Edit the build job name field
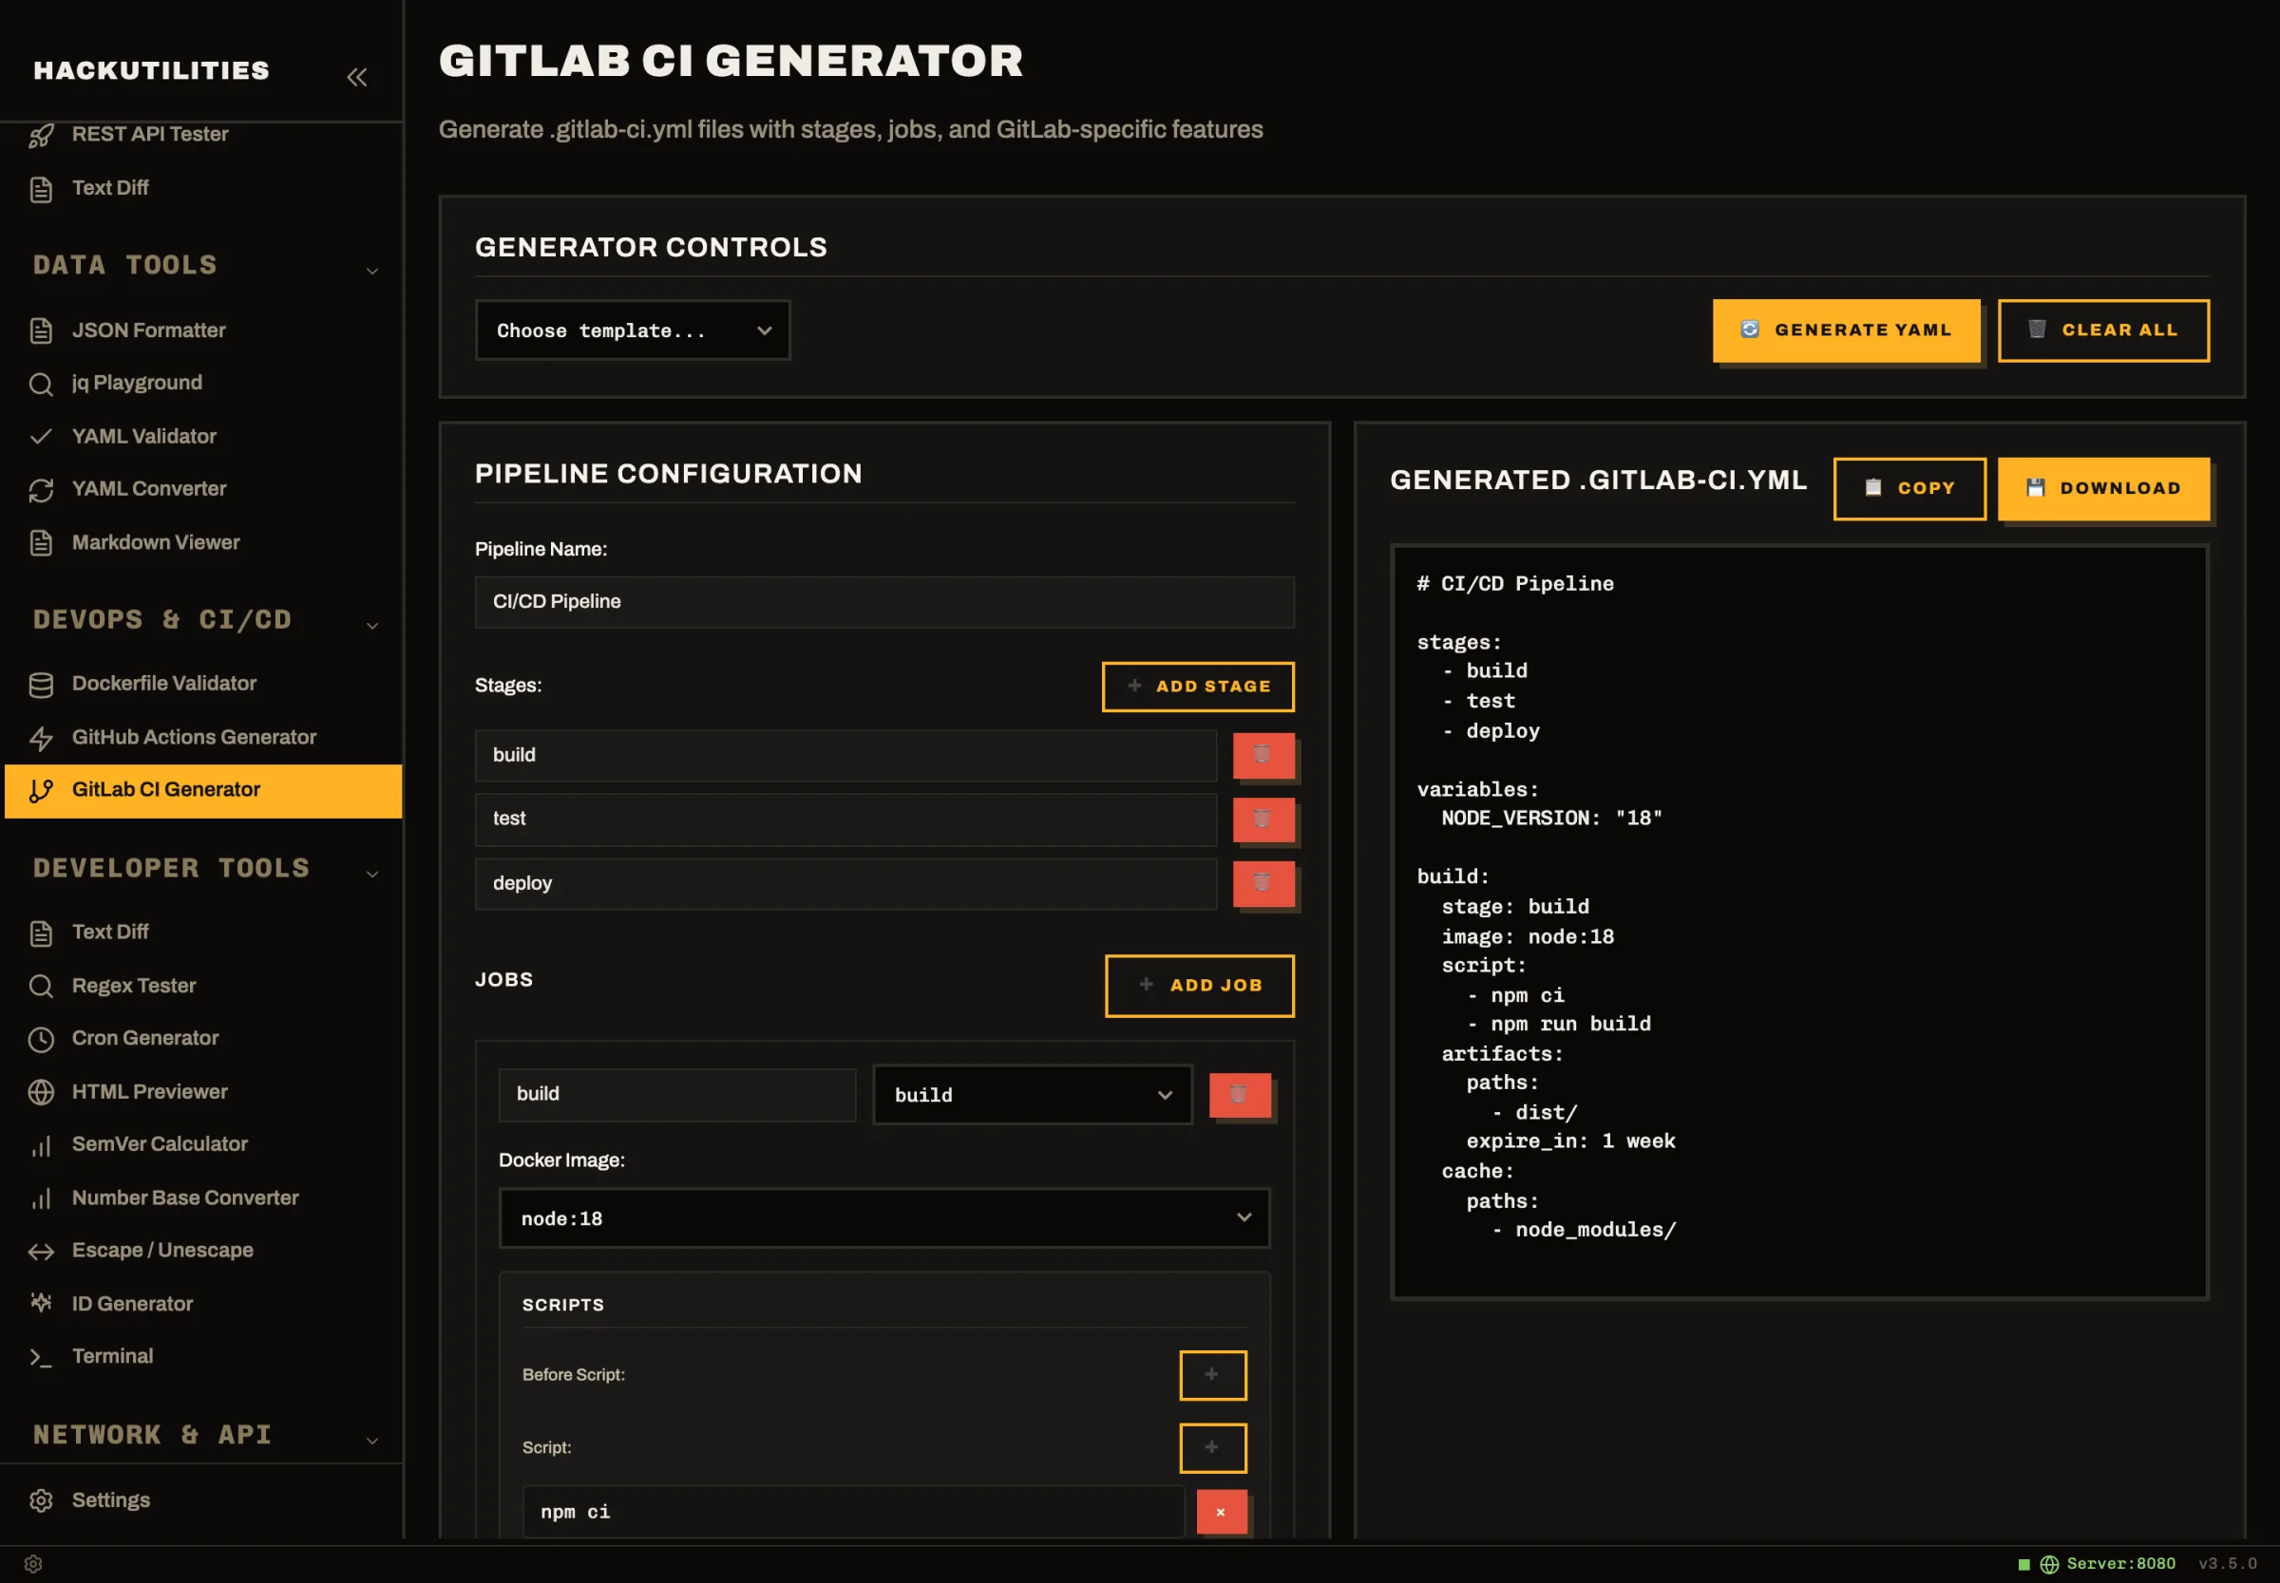2280x1583 pixels. [676, 1095]
